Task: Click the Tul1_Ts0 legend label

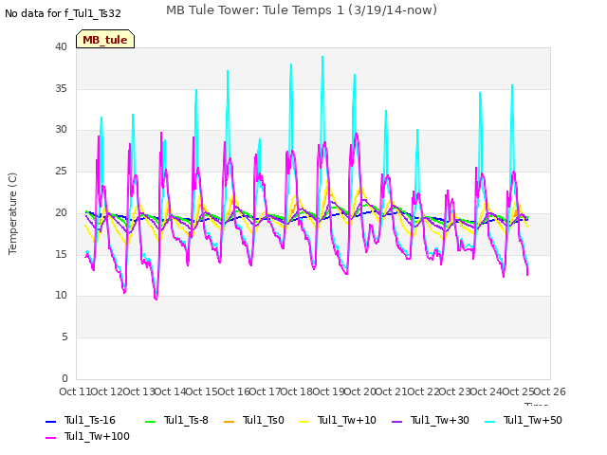Action: [x=264, y=420]
